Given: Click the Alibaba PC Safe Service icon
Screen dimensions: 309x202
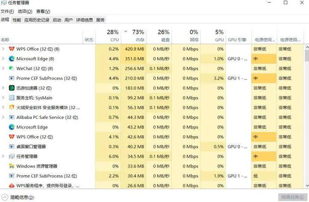Looking at the screenshot, I should (12, 117).
